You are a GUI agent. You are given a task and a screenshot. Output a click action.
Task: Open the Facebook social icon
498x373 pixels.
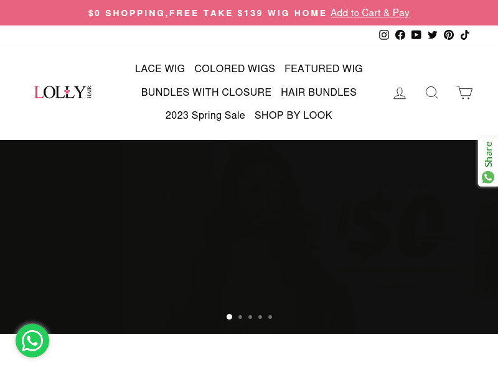pyautogui.click(x=400, y=35)
